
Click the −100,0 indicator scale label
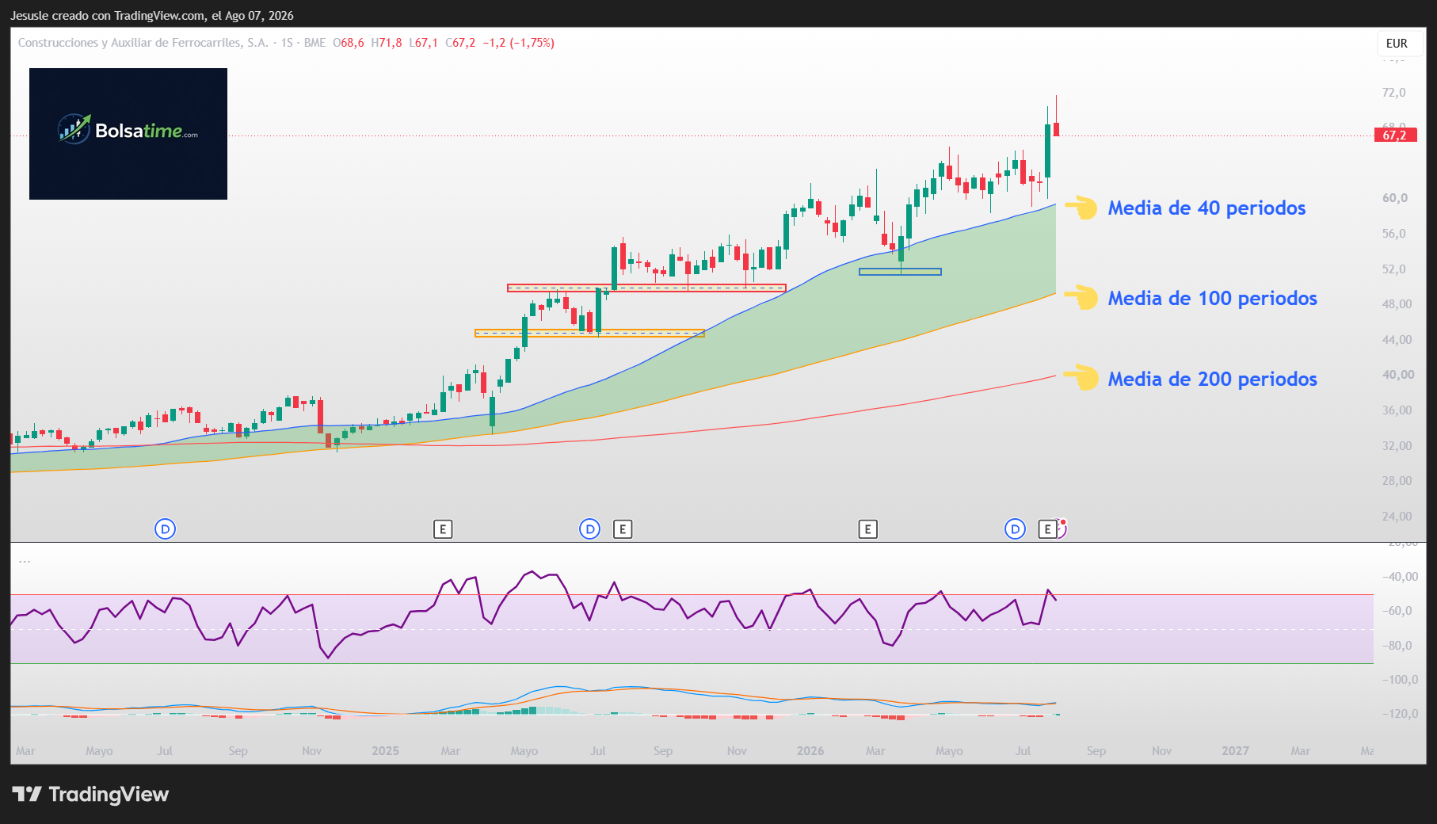point(1400,680)
